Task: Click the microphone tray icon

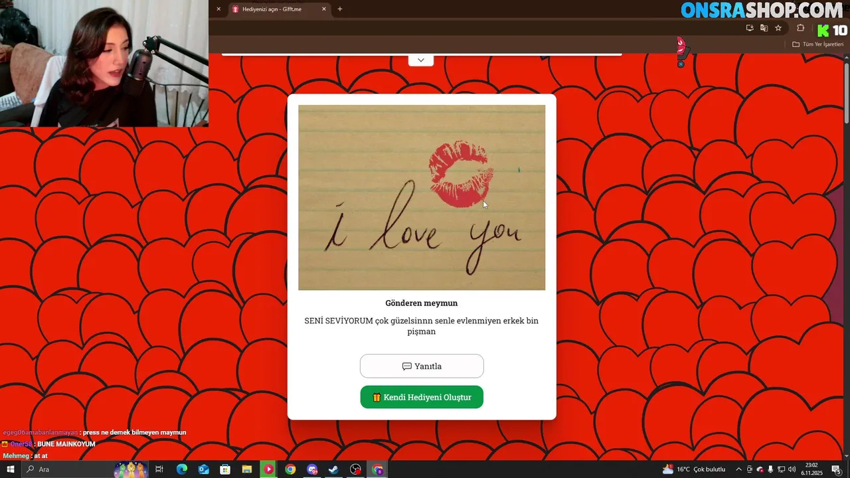Action: coord(770,469)
